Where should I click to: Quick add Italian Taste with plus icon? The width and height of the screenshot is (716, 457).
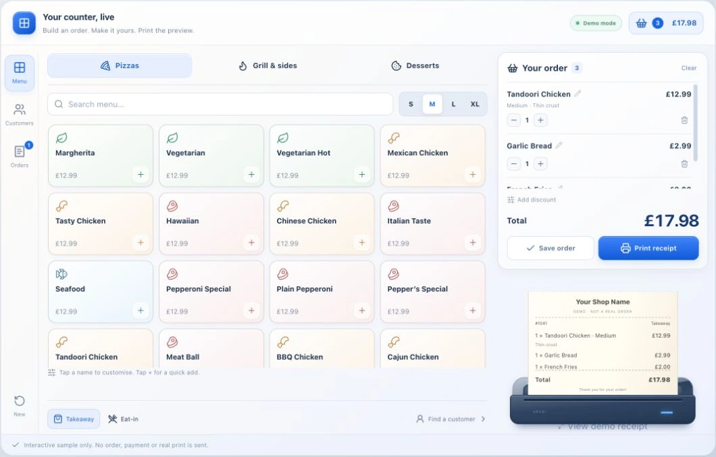pyautogui.click(x=473, y=242)
